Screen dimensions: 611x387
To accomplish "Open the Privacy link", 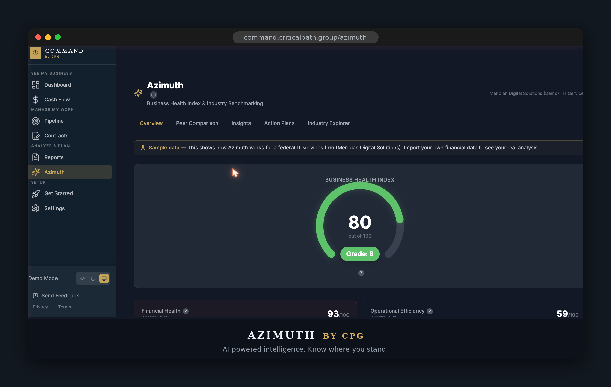I will coord(40,307).
